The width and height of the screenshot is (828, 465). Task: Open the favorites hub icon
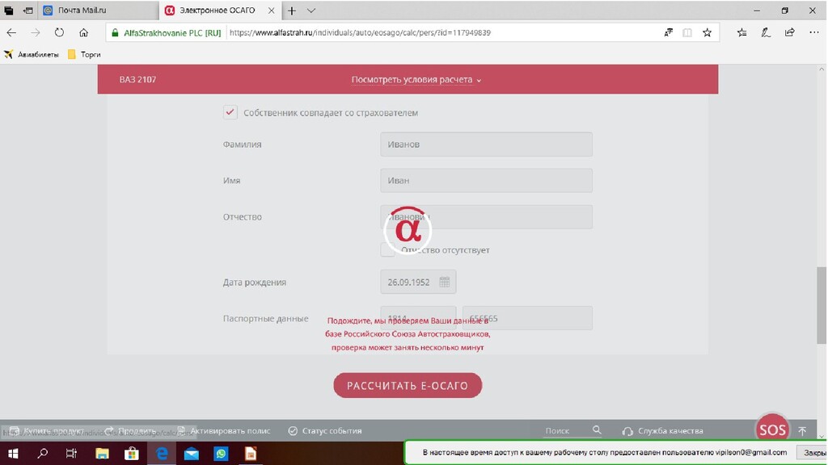pyautogui.click(x=742, y=32)
